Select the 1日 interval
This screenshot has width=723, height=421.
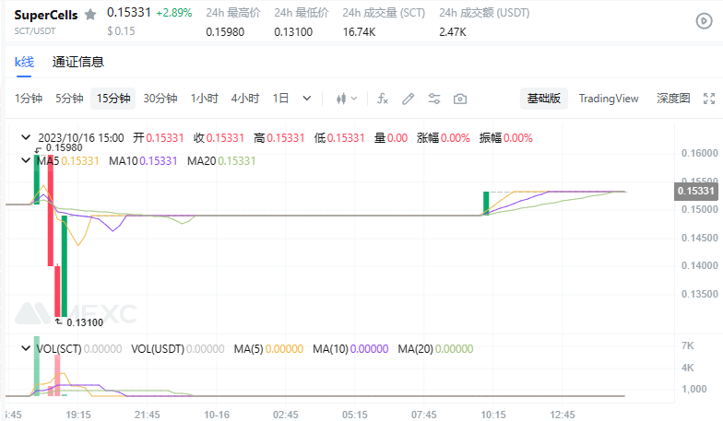pyautogui.click(x=280, y=99)
